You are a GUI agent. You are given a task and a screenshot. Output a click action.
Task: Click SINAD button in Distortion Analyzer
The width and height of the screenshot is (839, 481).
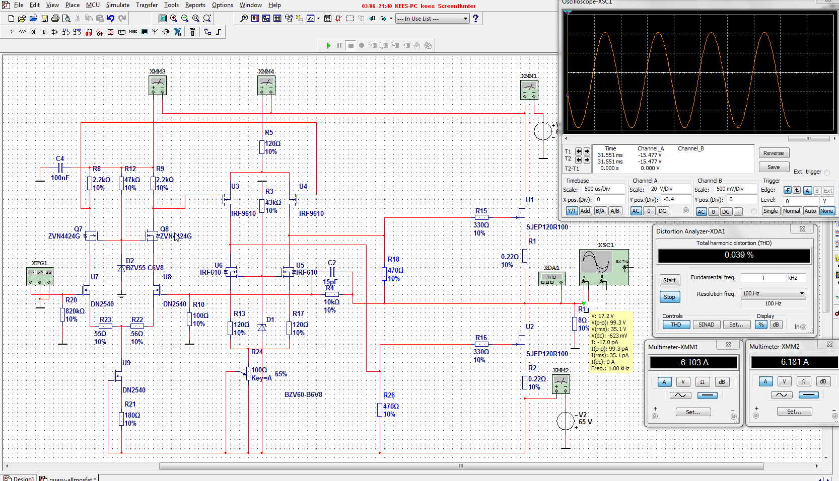click(x=706, y=325)
